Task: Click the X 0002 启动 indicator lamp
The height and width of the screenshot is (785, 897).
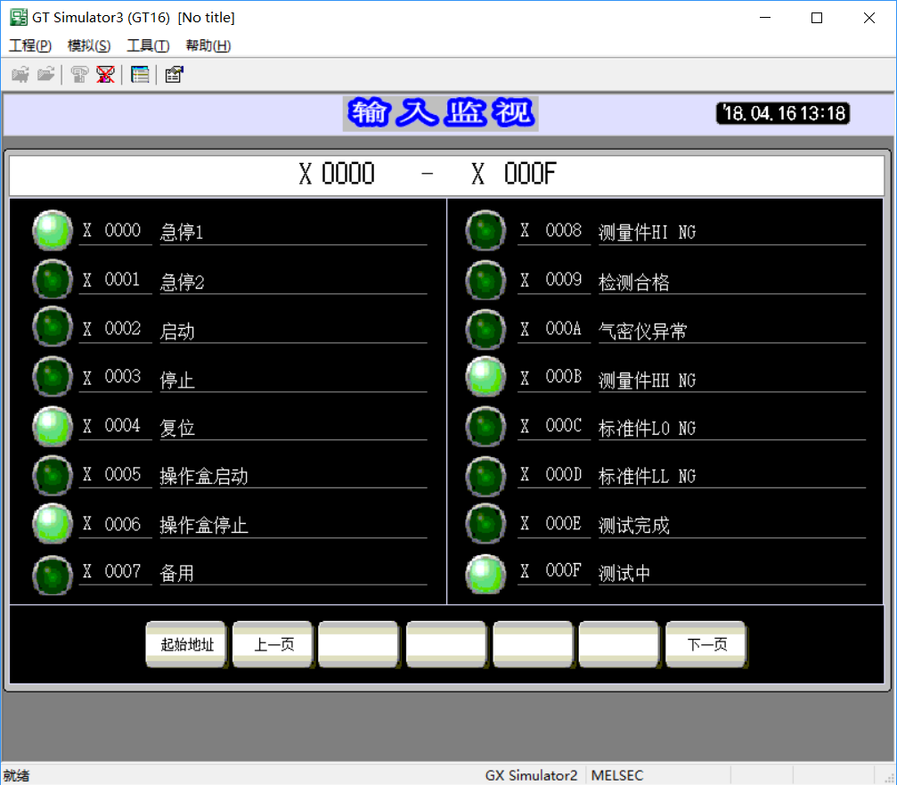Action: 52,328
